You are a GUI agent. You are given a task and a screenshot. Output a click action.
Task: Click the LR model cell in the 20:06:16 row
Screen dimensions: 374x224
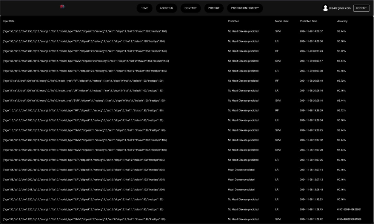click(277, 91)
